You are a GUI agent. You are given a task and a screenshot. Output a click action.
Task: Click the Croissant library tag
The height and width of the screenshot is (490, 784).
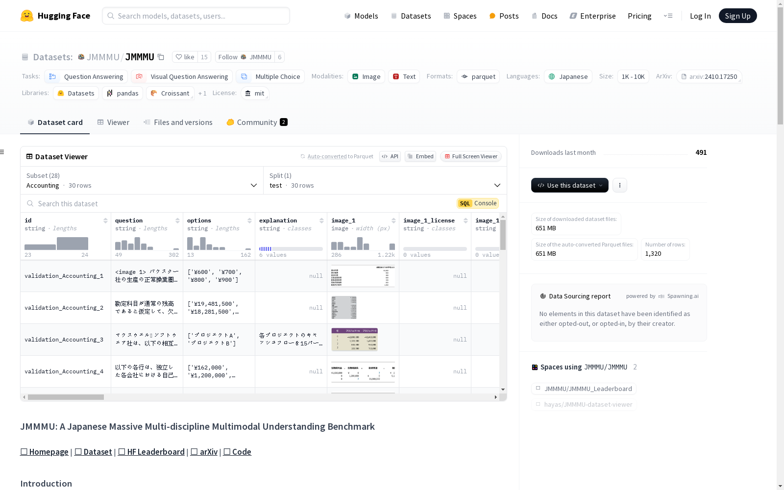tap(170, 93)
